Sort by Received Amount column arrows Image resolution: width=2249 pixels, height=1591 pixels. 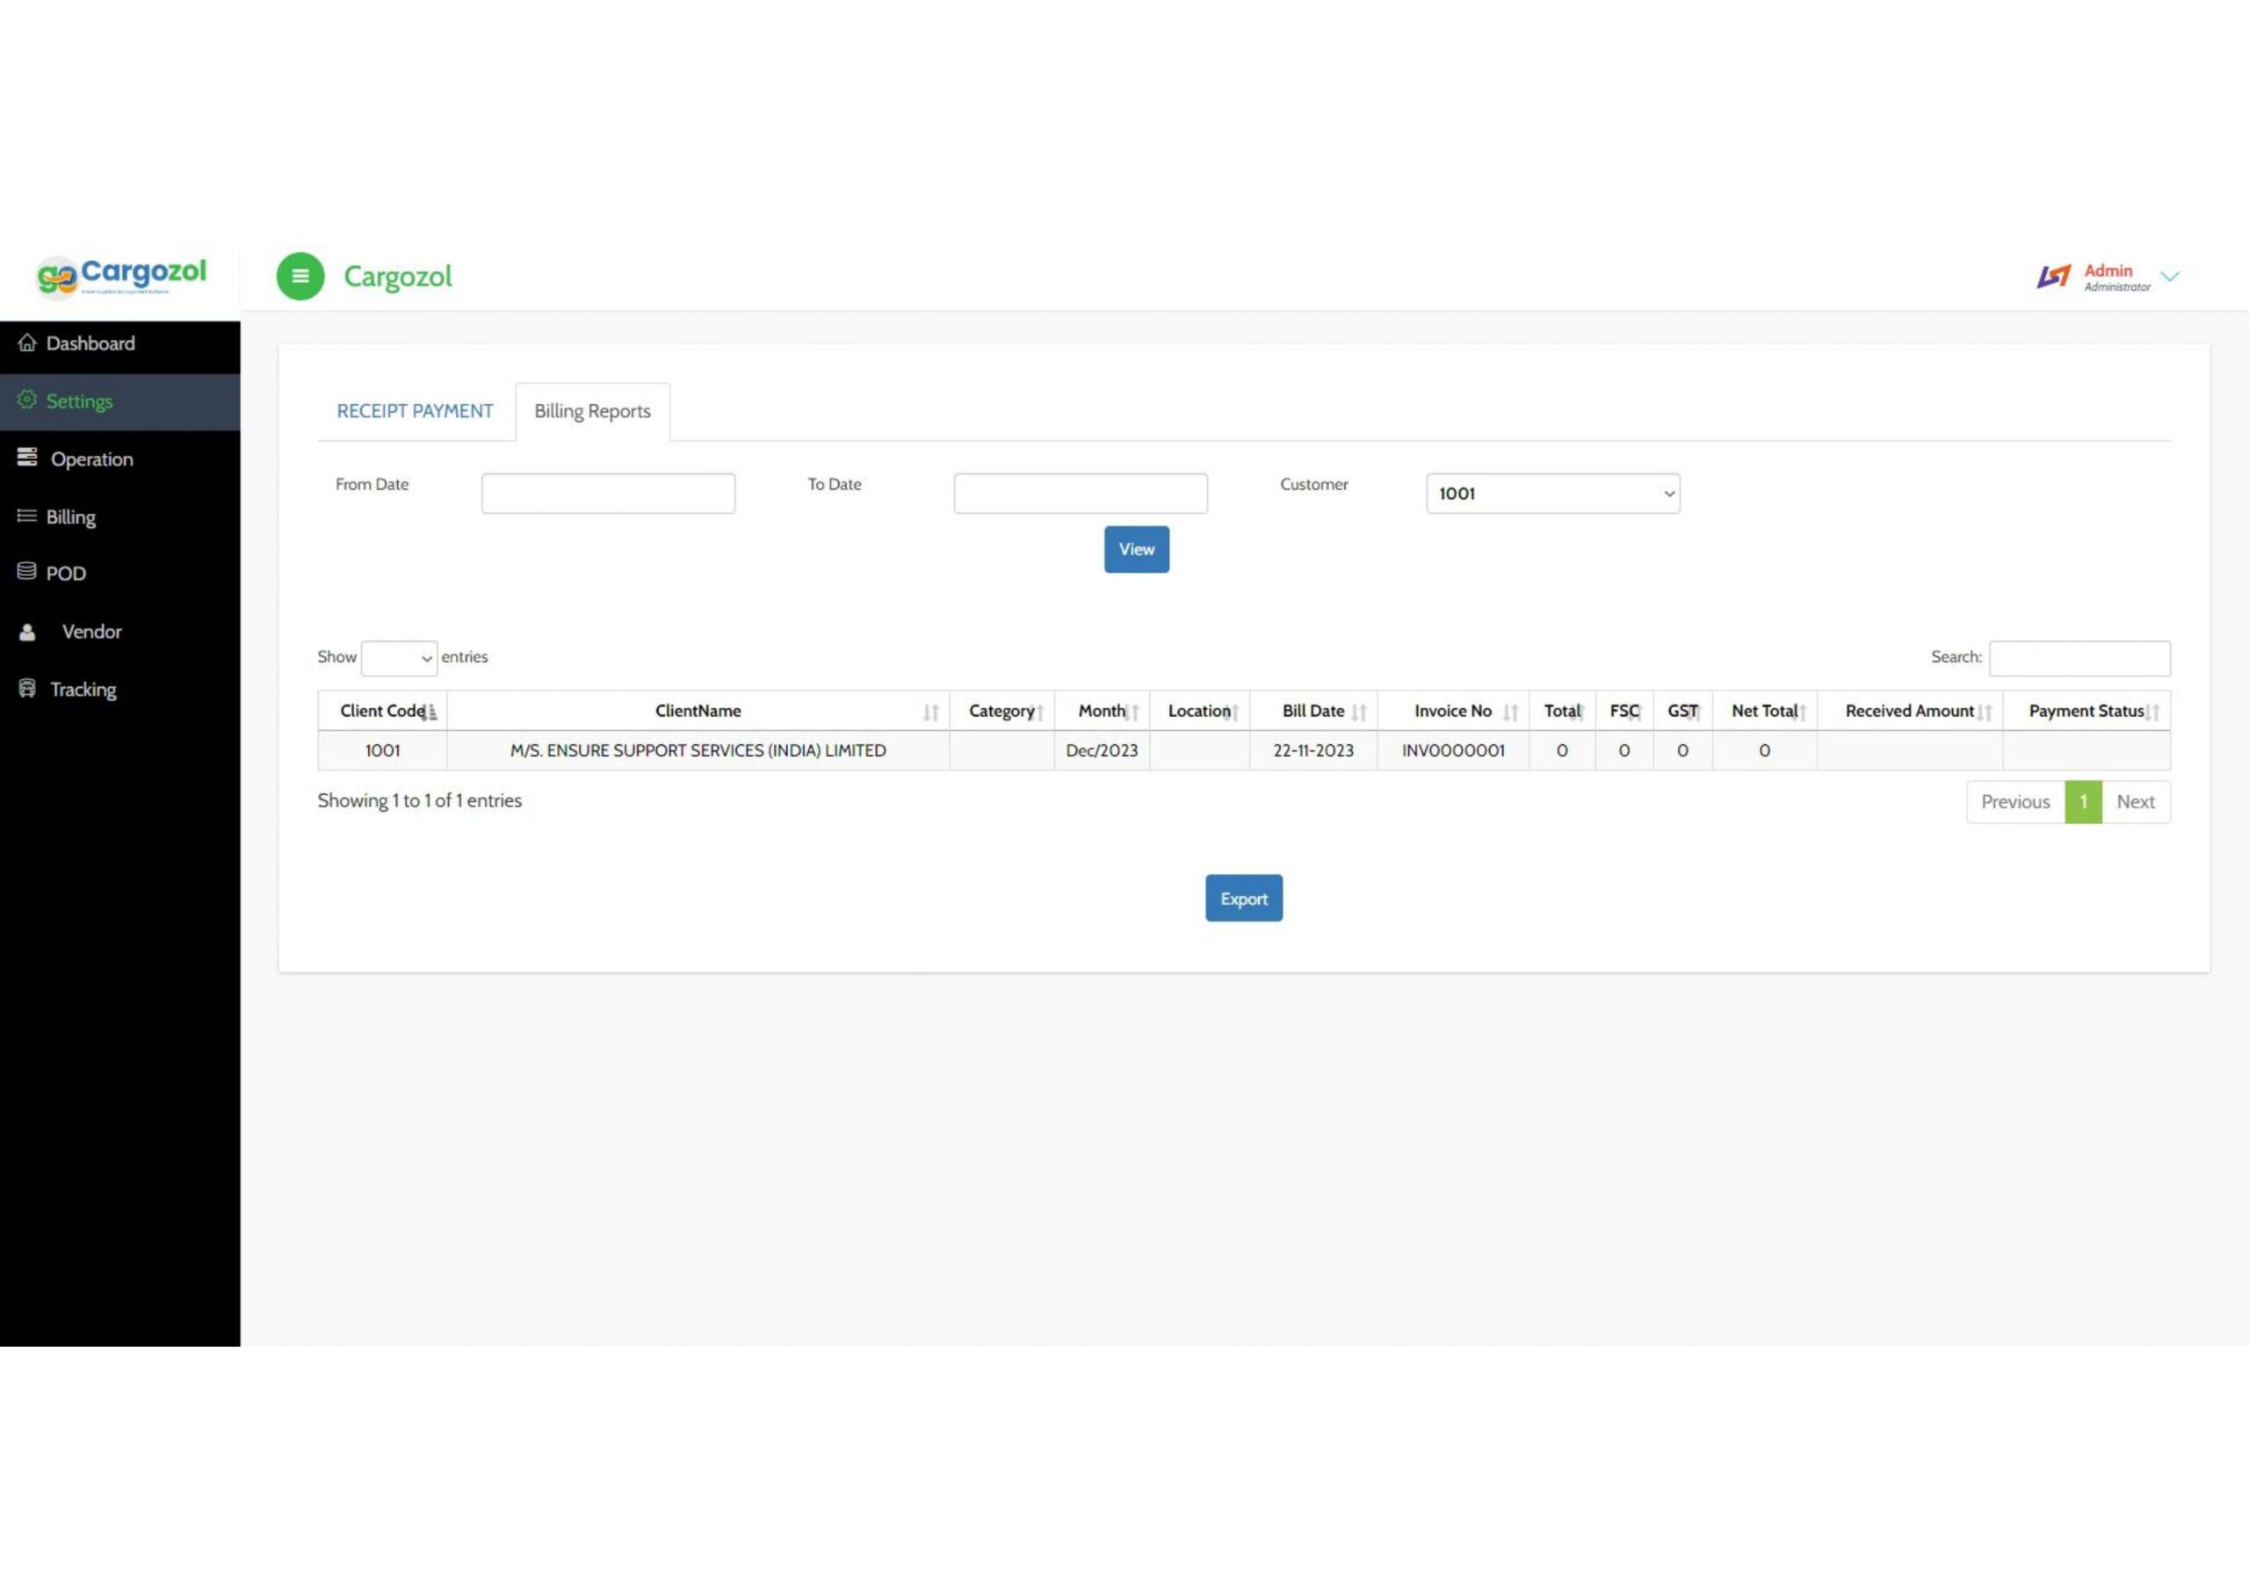(x=1985, y=712)
